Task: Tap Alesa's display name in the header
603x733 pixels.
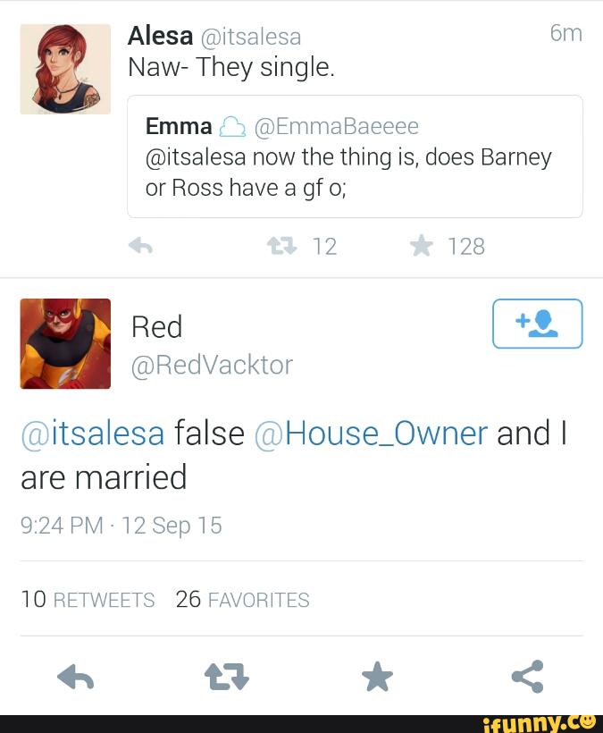Action: coord(160,36)
